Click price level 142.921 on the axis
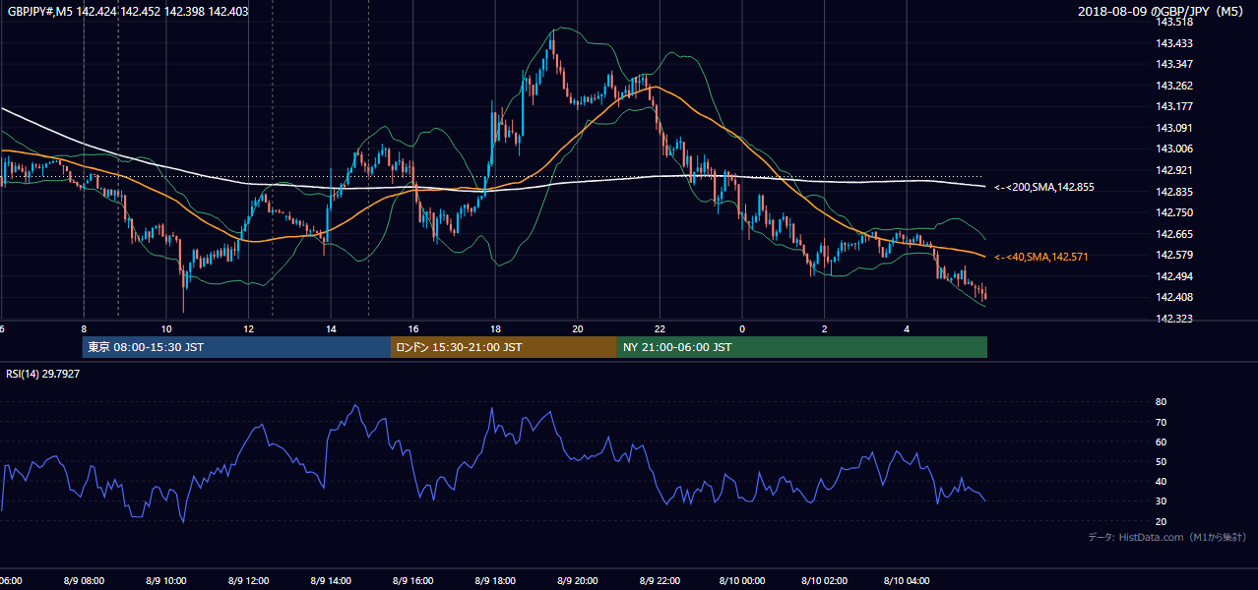1258x590 pixels. click(x=1174, y=170)
